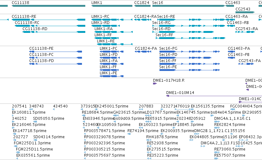Open the Sec16 gene label
262x160 pixels.
(158, 3)
